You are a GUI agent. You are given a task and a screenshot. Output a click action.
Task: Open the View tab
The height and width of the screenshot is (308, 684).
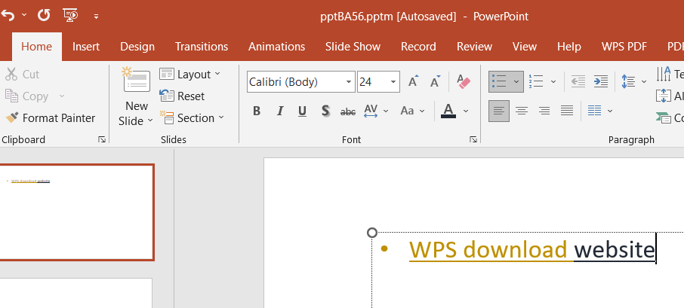[525, 47]
